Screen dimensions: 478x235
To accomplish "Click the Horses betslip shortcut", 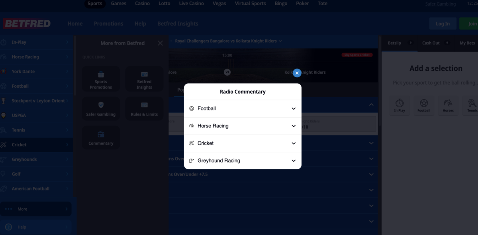I will click(448, 106).
